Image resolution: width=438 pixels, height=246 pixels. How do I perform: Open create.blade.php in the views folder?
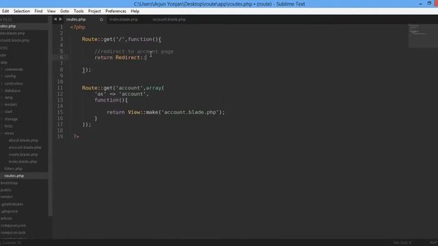tap(23, 154)
